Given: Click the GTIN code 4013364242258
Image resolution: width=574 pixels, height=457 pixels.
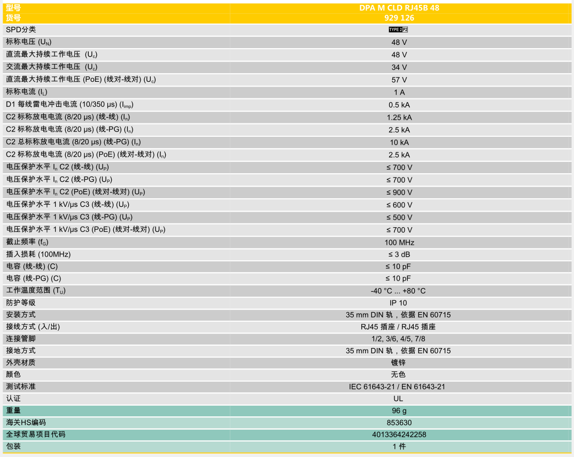Looking at the screenshot, I should pos(399,435).
